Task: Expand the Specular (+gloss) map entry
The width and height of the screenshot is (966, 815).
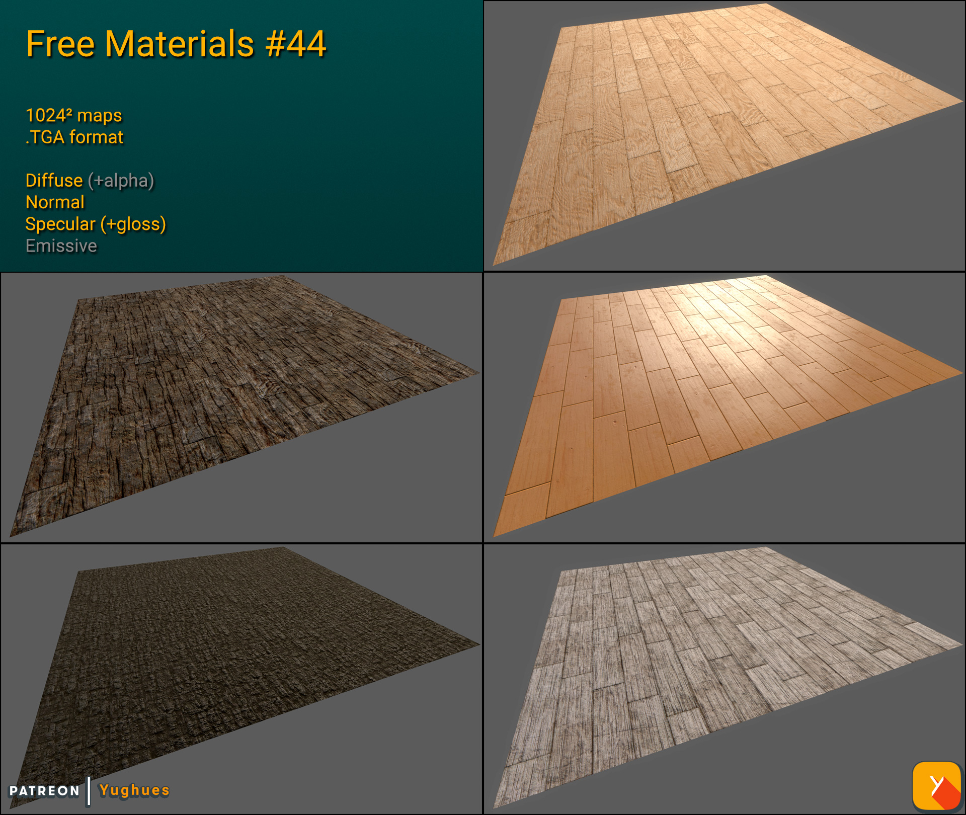Action: tap(96, 224)
